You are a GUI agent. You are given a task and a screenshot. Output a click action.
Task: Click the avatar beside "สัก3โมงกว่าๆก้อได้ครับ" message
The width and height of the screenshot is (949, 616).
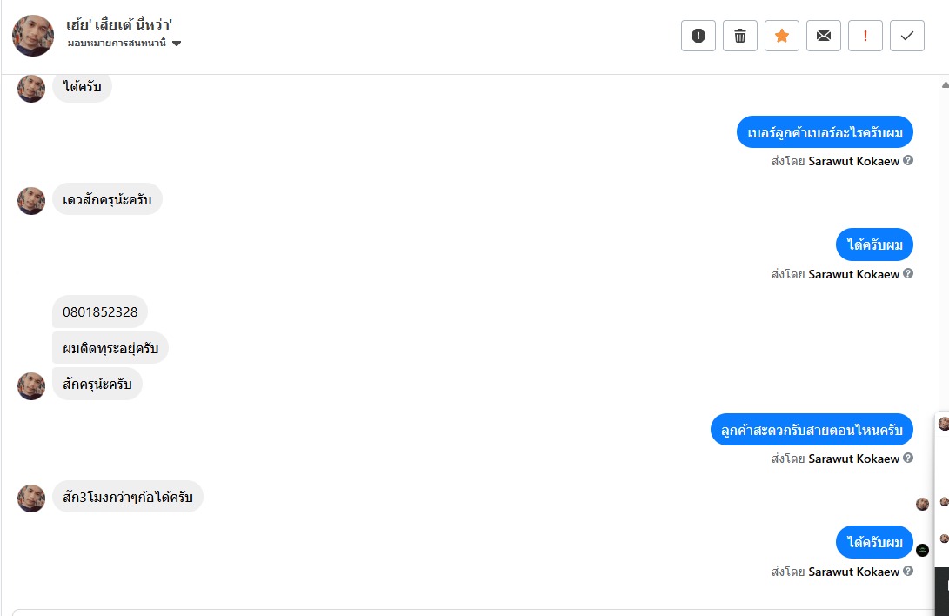[31, 498]
